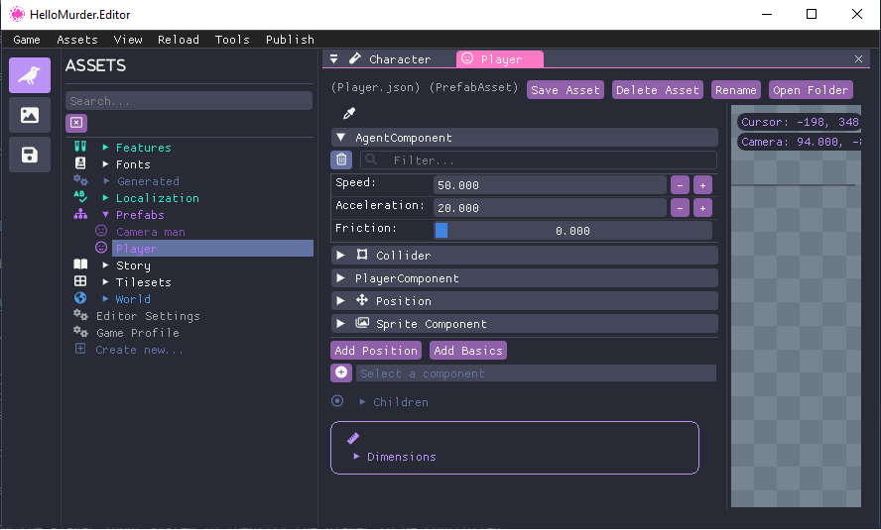This screenshot has width=881, height=530.
Task: Click the floppy disk save icon
Action: [30, 155]
